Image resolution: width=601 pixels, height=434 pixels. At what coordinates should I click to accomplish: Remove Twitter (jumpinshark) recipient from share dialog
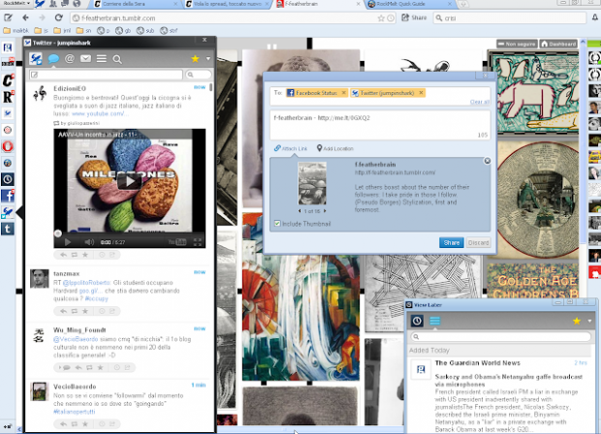(421, 93)
